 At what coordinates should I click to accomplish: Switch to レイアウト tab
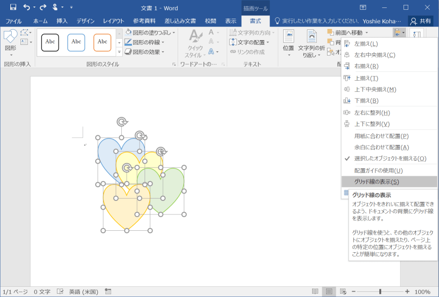click(x=113, y=21)
